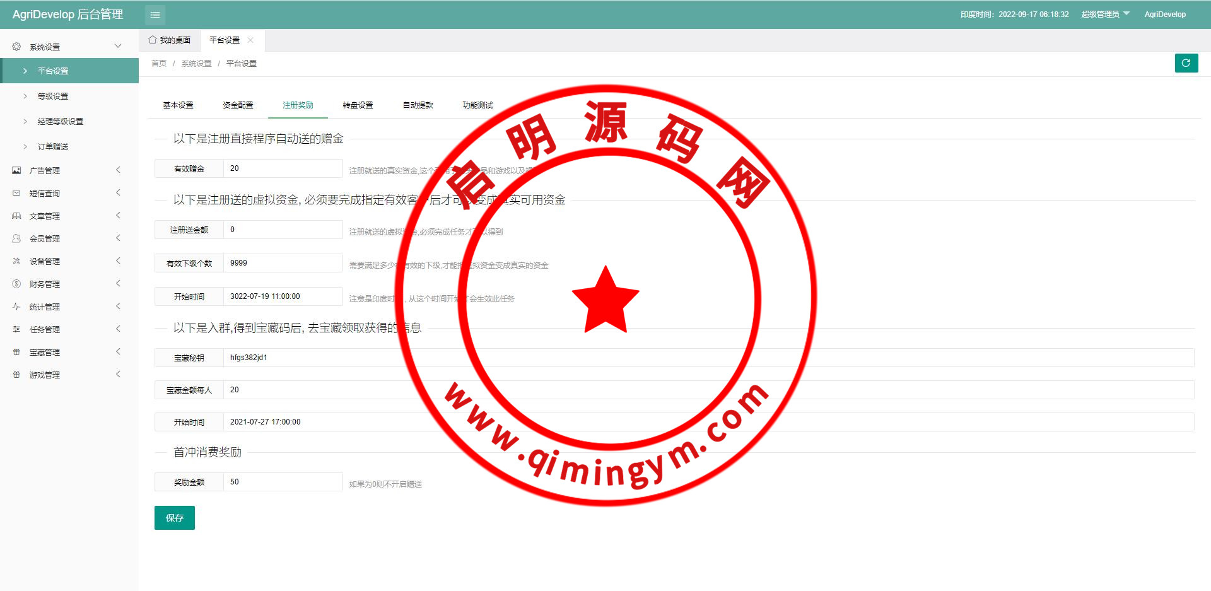Expand the 游戏管理 sidebar menu
This screenshot has width=1211, height=591.
click(x=69, y=375)
